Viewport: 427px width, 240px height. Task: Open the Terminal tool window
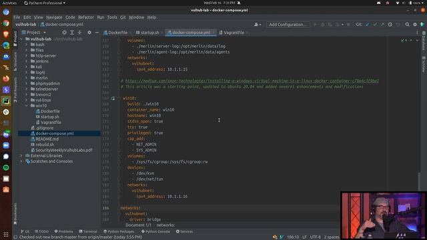click(x=88, y=231)
